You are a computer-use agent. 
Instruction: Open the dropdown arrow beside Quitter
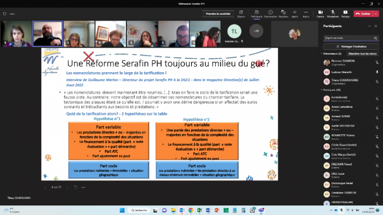[376, 14]
